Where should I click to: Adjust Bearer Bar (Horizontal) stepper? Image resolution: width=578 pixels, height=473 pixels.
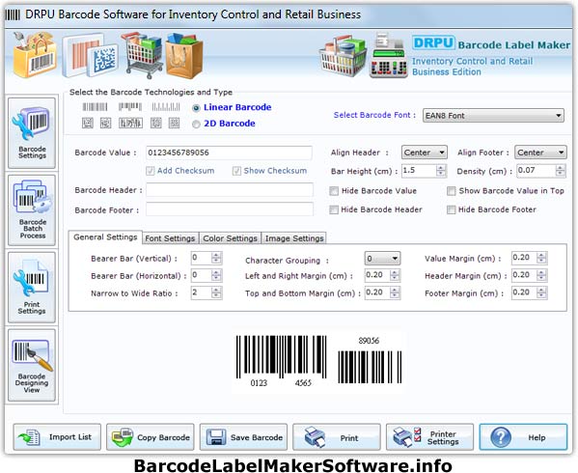pos(216,275)
